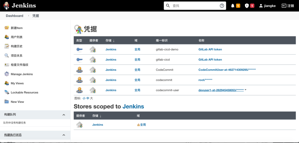Click the My Views icon
The height and width of the screenshot is (143, 299).
click(7, 83)
